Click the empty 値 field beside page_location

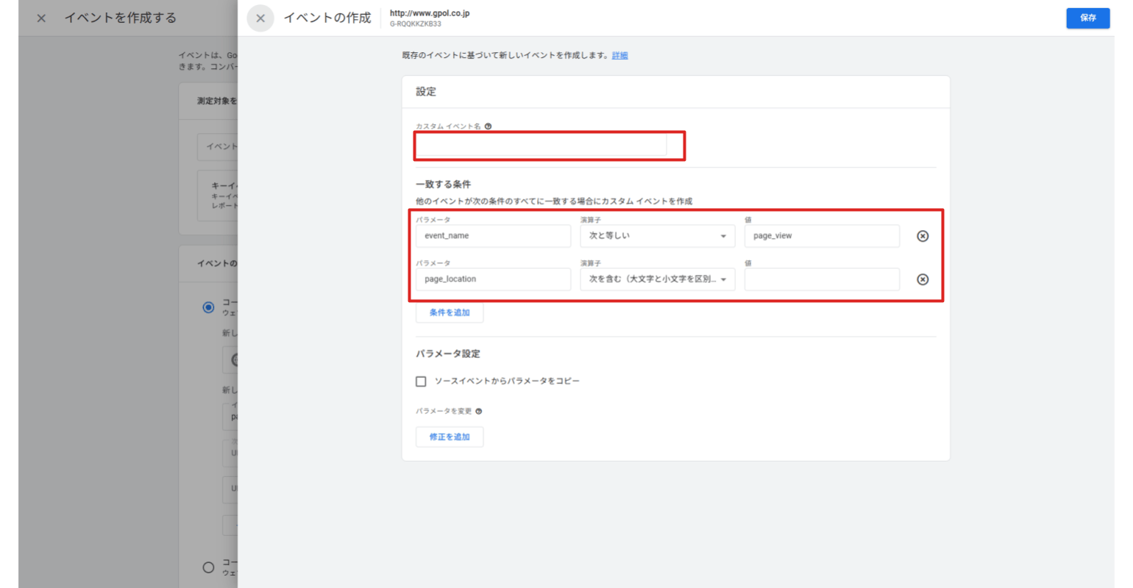822,279
